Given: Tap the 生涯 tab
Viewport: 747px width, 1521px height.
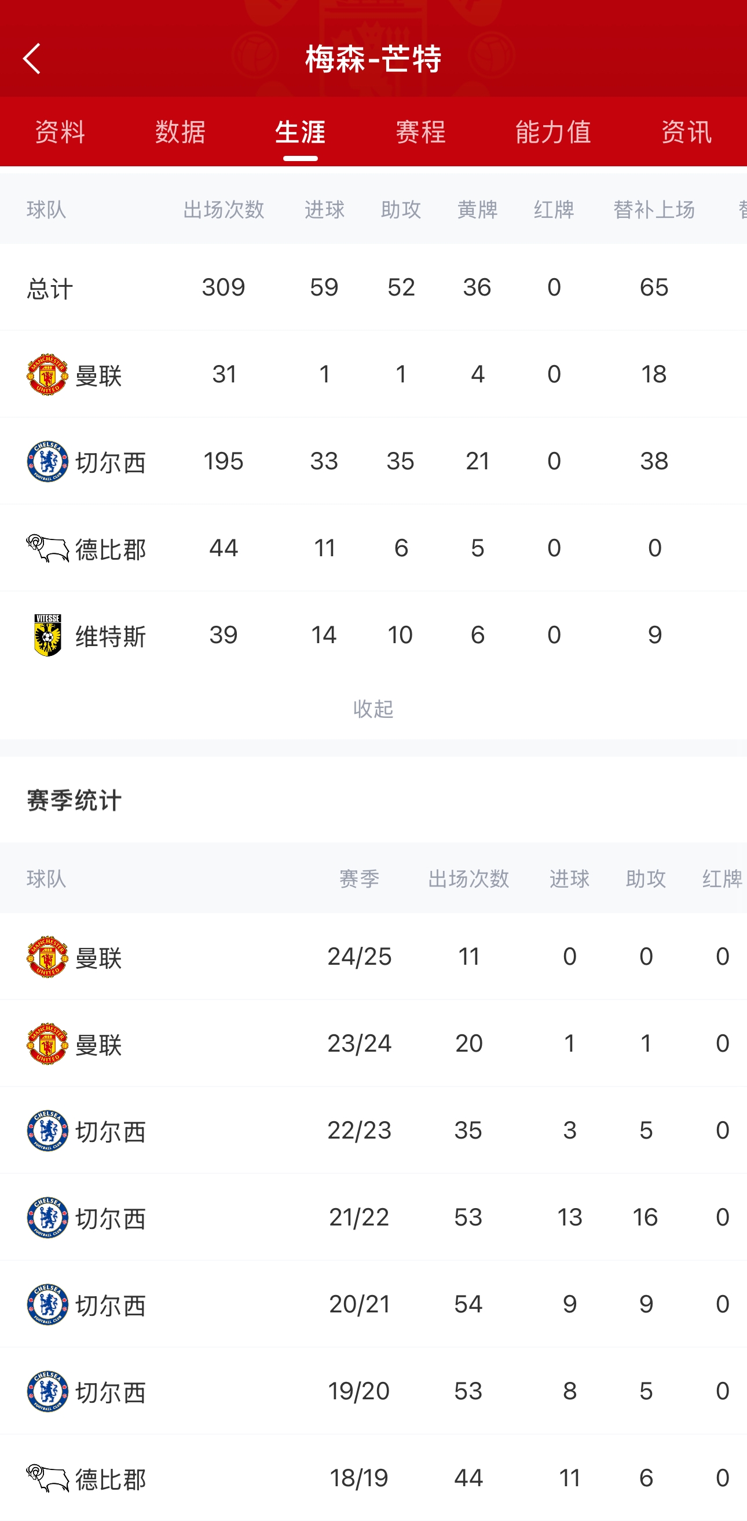Looking at the screenshot, I should point(301,132).
